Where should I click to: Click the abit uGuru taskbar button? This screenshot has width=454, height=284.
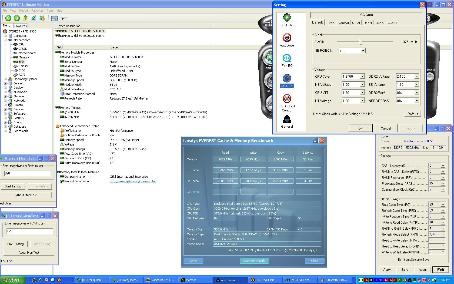point(231,280)
